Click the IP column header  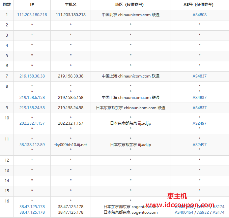click(32, 5)
